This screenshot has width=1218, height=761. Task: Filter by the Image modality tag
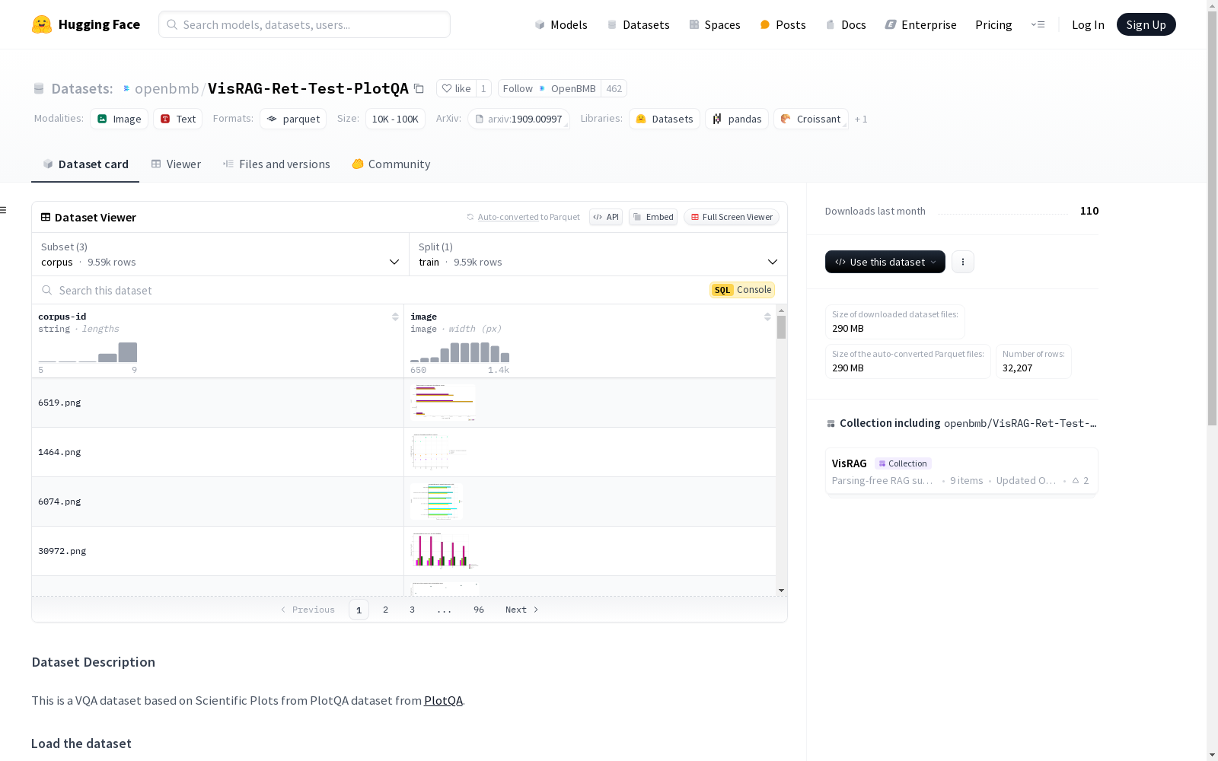[x=120, y=119]
